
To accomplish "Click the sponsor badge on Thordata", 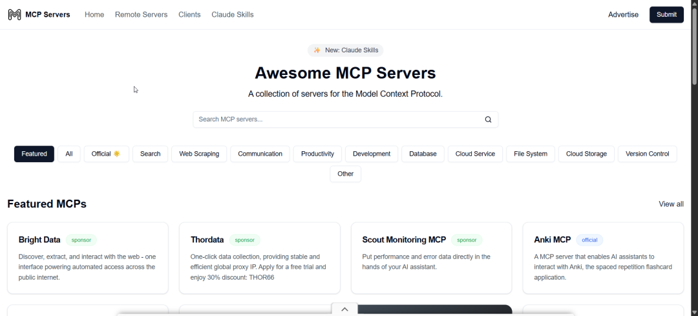I will point(245,240).
